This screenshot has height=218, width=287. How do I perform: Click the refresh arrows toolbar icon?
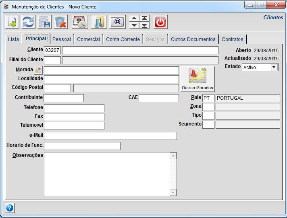click(28, 22)
